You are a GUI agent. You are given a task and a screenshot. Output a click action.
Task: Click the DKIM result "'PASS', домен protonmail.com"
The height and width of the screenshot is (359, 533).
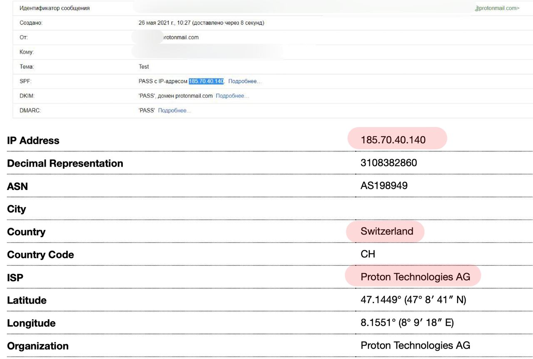coord(176,96)
